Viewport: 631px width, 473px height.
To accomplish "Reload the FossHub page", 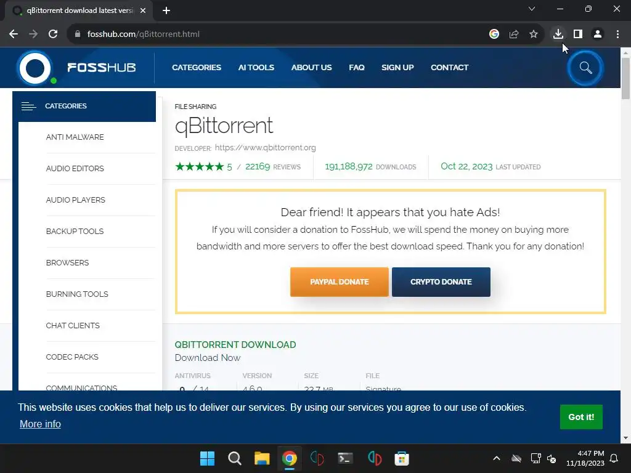I will [x=53, y=34].
